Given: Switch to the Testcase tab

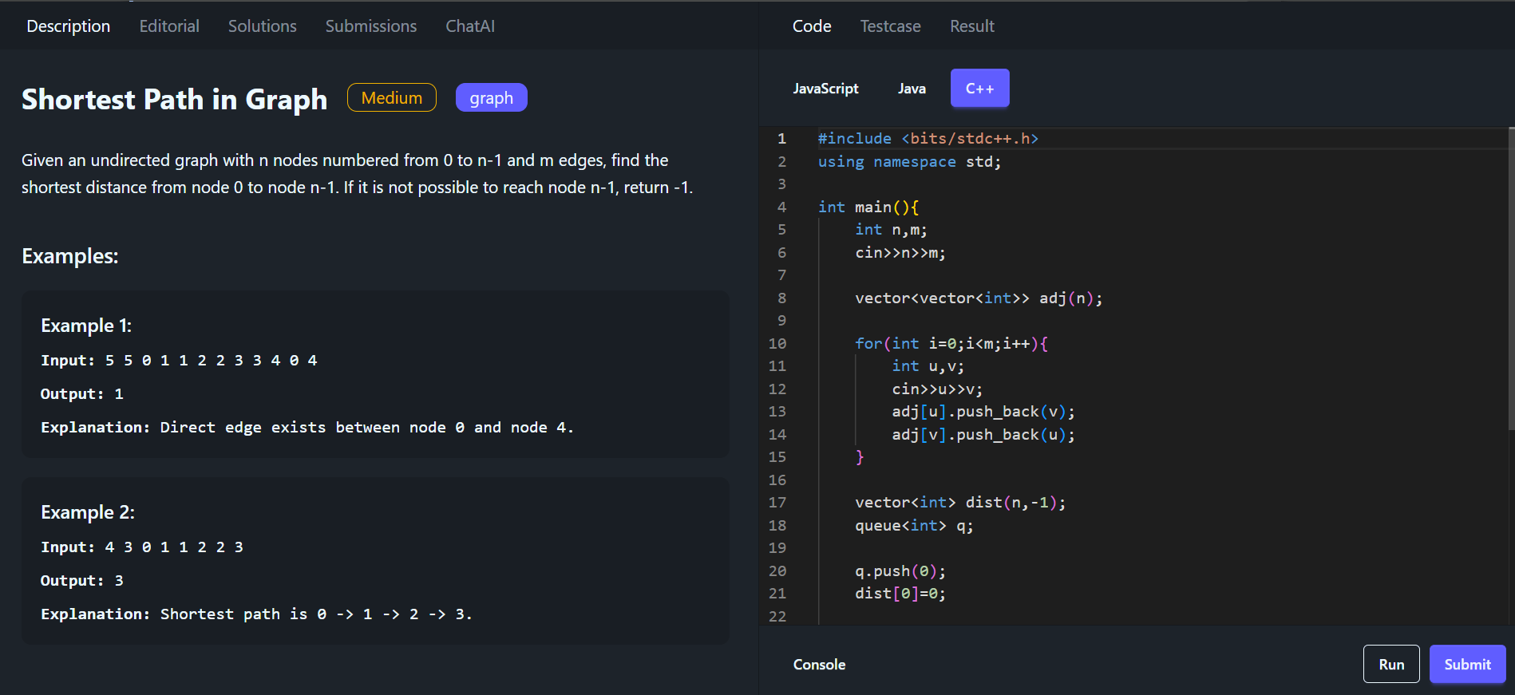Looking at the screenshot, I should 890,26.
